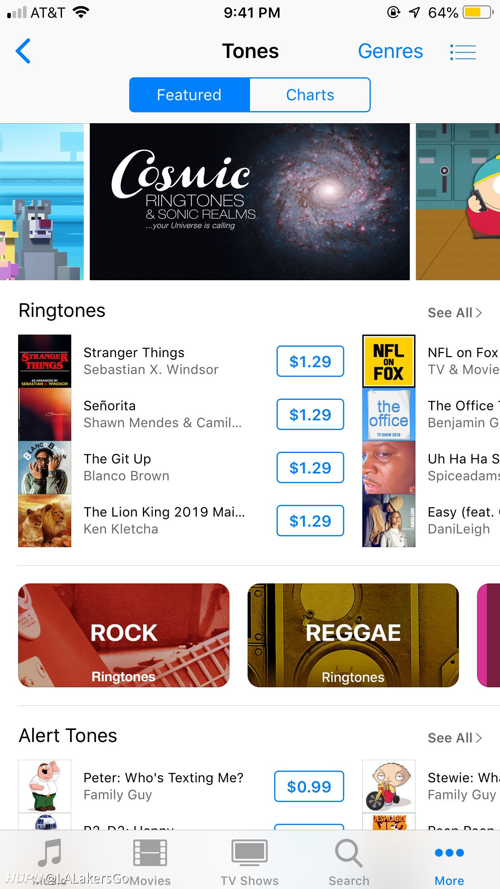Buy Stranger Things ringtone for $1.29

[x=310, y=362]
